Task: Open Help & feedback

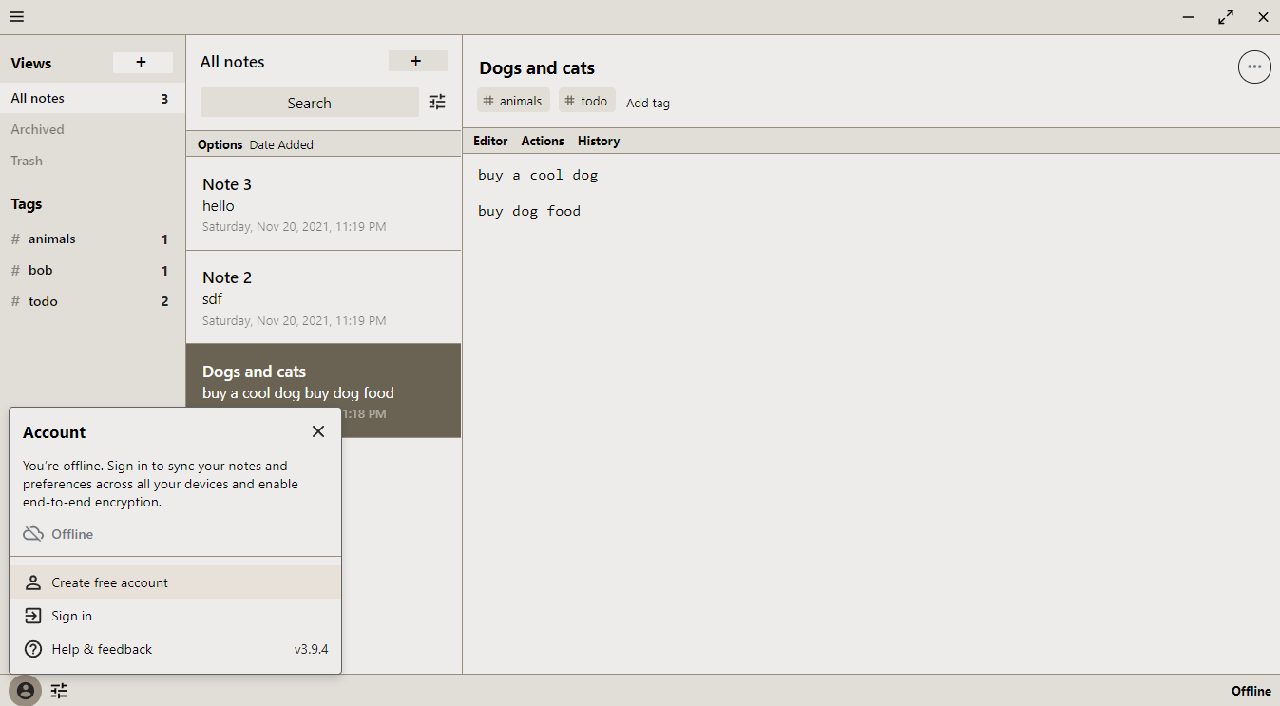Action: tap(102, 649)
